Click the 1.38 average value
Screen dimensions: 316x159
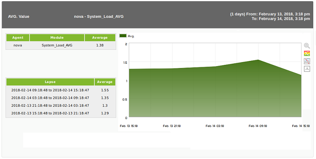100,45
